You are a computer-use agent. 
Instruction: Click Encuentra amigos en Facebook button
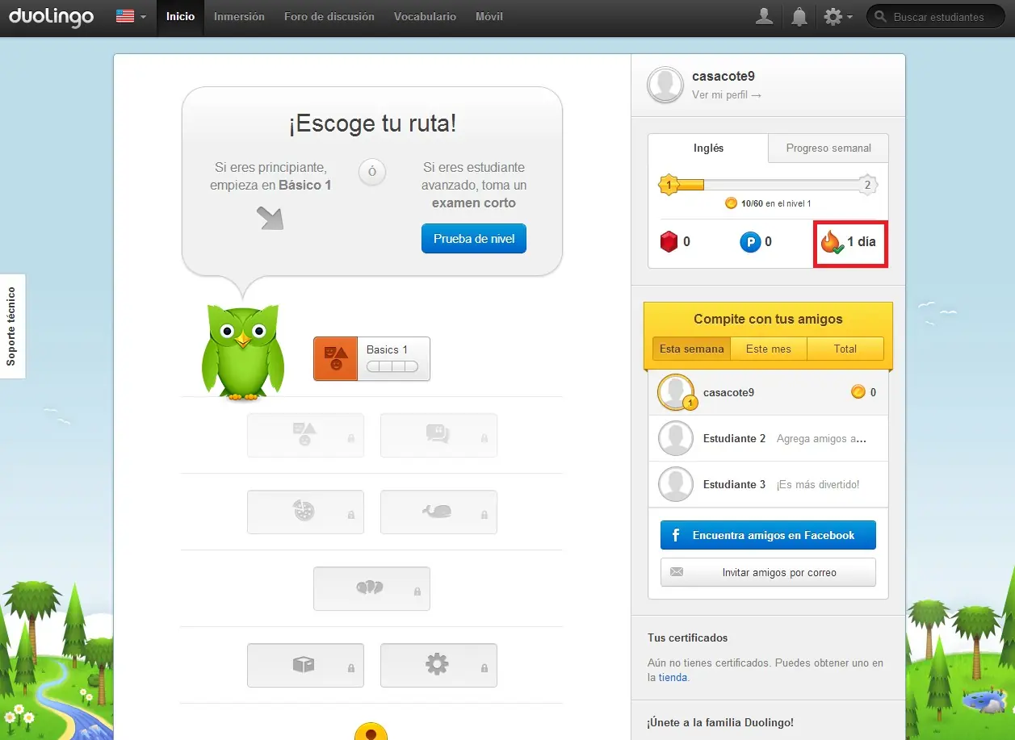coord(768,535)
